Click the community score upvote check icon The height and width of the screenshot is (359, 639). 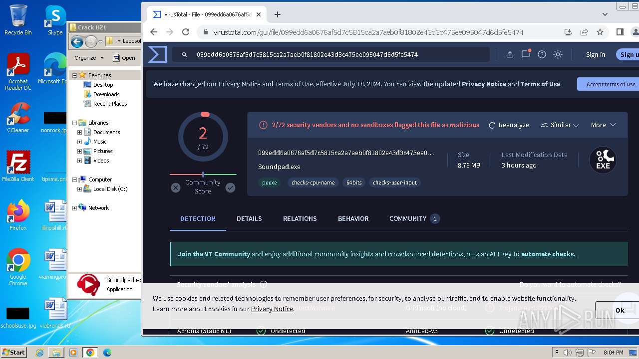pyautogui.click(x=230, y=187)
